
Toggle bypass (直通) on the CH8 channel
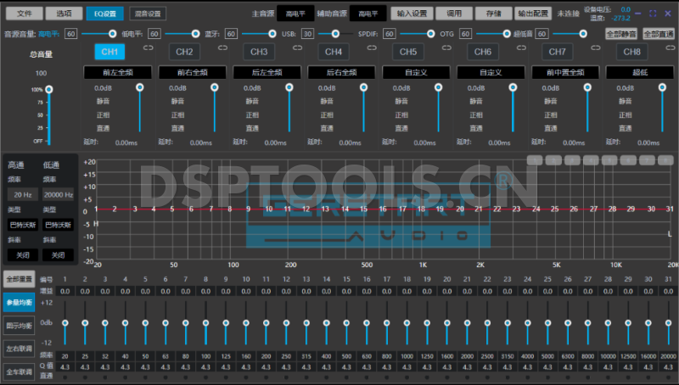(624, 128)
